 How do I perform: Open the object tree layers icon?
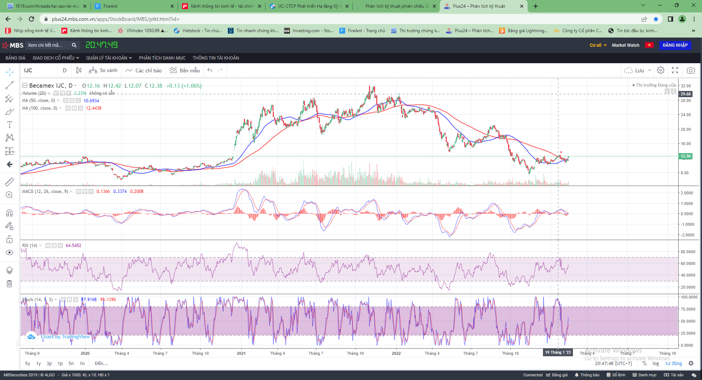tap(10, 270)
